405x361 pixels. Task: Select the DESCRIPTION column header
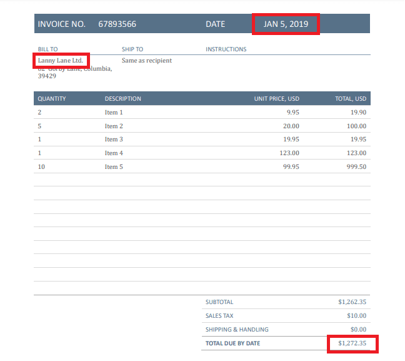click(x=122, y=99)
